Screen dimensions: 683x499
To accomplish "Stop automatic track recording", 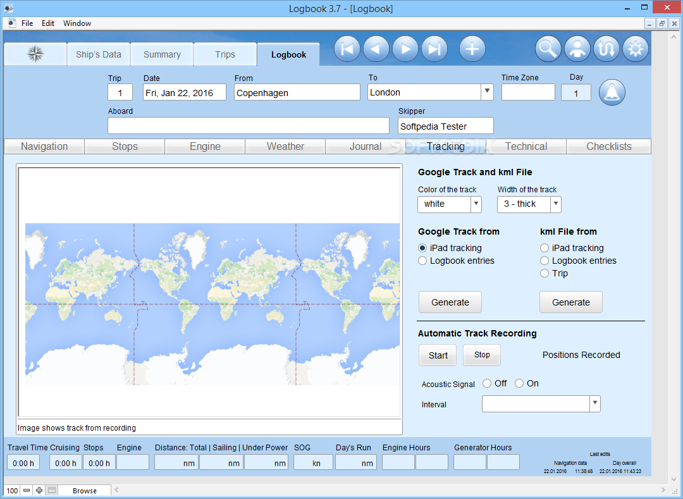I will (x=482, y=355).
